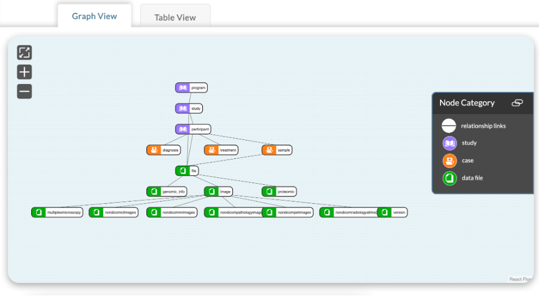The width and height of the screenshot is (539, 296).
Task: Click the fullscreen expand icon
Action: coord(24,52)
